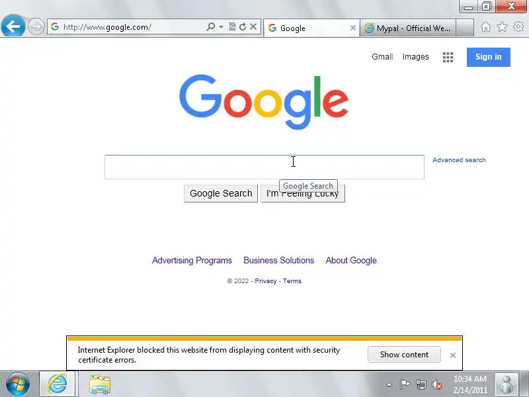Click the muted volume tray icon
The height and width of the screenshot is (397, 529).
437,384
